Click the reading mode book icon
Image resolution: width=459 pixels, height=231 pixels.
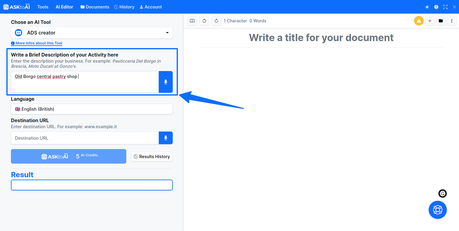tap(192, 21)
